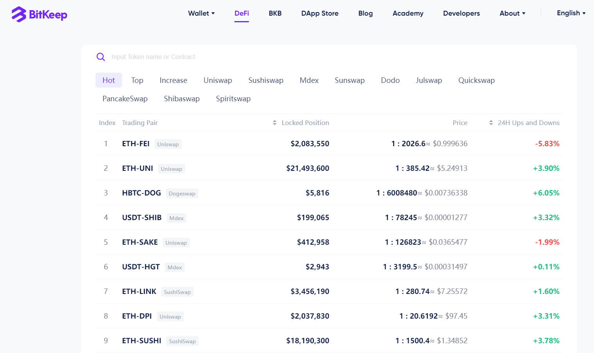
Task: Open the USDT-HGT trading pair
Action: pyautogui.click(x=141, y=267)
